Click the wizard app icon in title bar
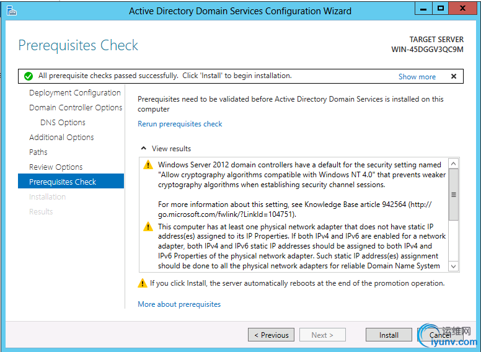This screenshot has height=352, width=481. tap(12, 11)
